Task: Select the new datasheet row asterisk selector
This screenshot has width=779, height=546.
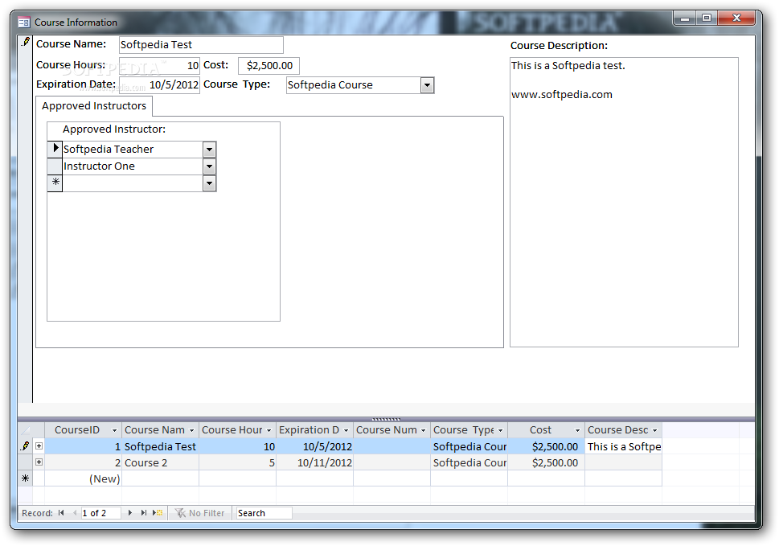Action: coord(26,478)
